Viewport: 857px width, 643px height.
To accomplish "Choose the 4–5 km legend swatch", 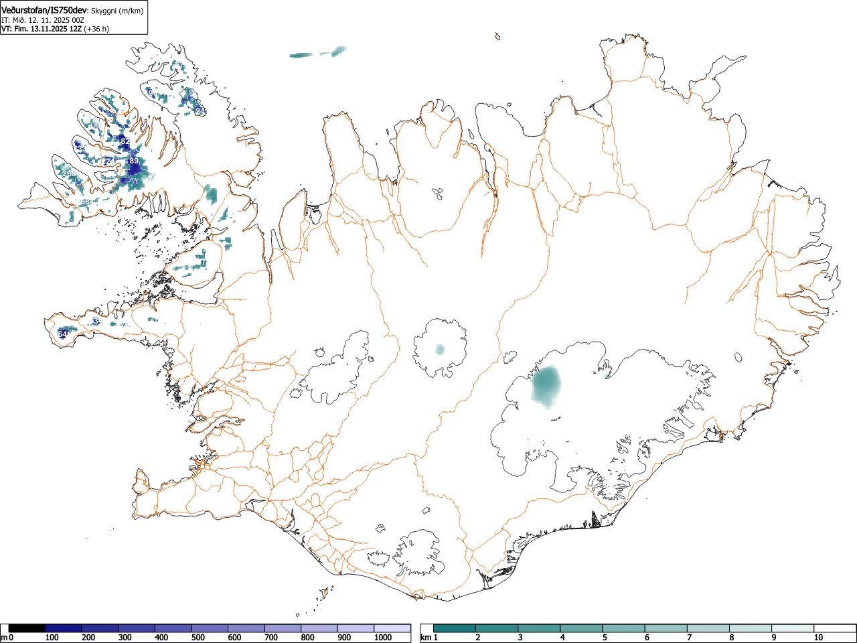I will [581, 628].
